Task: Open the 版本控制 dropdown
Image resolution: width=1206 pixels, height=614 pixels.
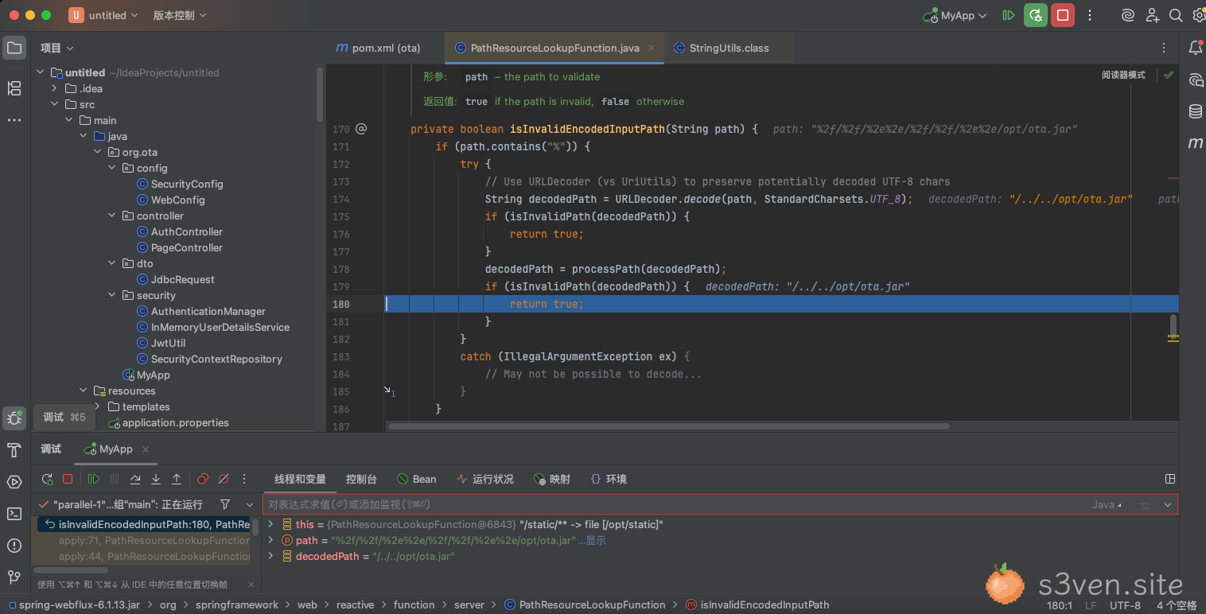Action: [180, 15]
